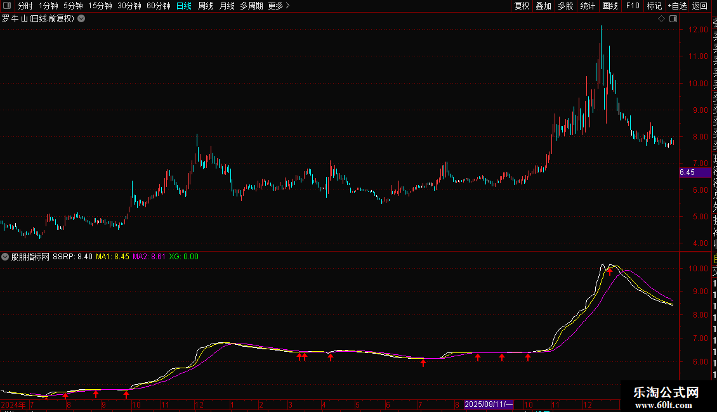
Task: Open the 多周期 multi-period view
Action: (x=251, y=6)
